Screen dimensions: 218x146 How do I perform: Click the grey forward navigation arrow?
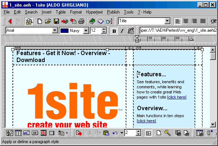18,21
